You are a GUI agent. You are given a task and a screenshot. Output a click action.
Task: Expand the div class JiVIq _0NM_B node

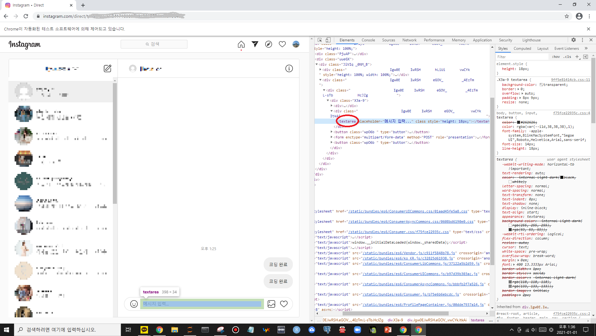click(x=316, y=64)
